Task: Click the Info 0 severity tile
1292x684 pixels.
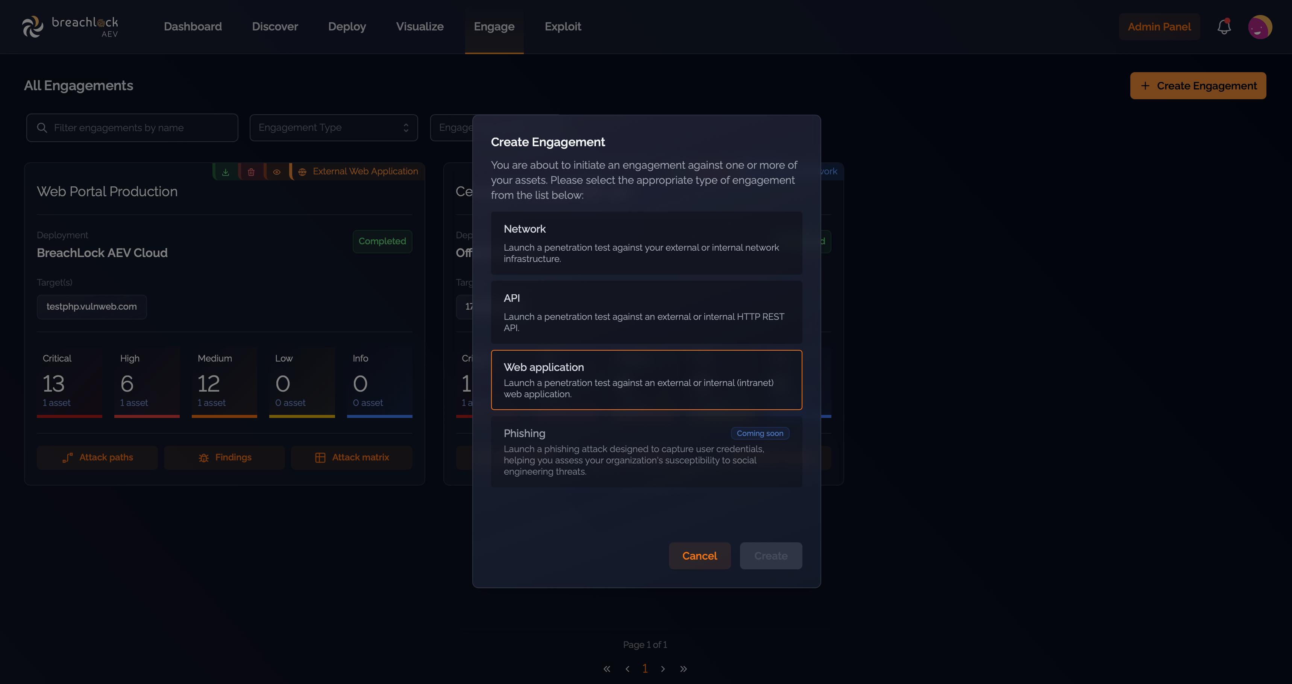Action: tap(380, 381)
